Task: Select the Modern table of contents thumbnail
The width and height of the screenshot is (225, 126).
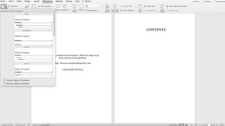Action: pyautogui.click(x=34, y=71)
